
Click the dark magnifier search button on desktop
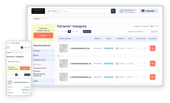point(113,11)
